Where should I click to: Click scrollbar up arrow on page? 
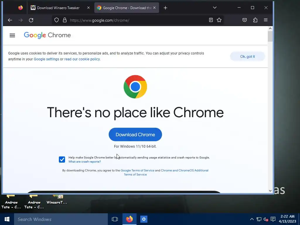pyautogui.click(x=270, y=28)
